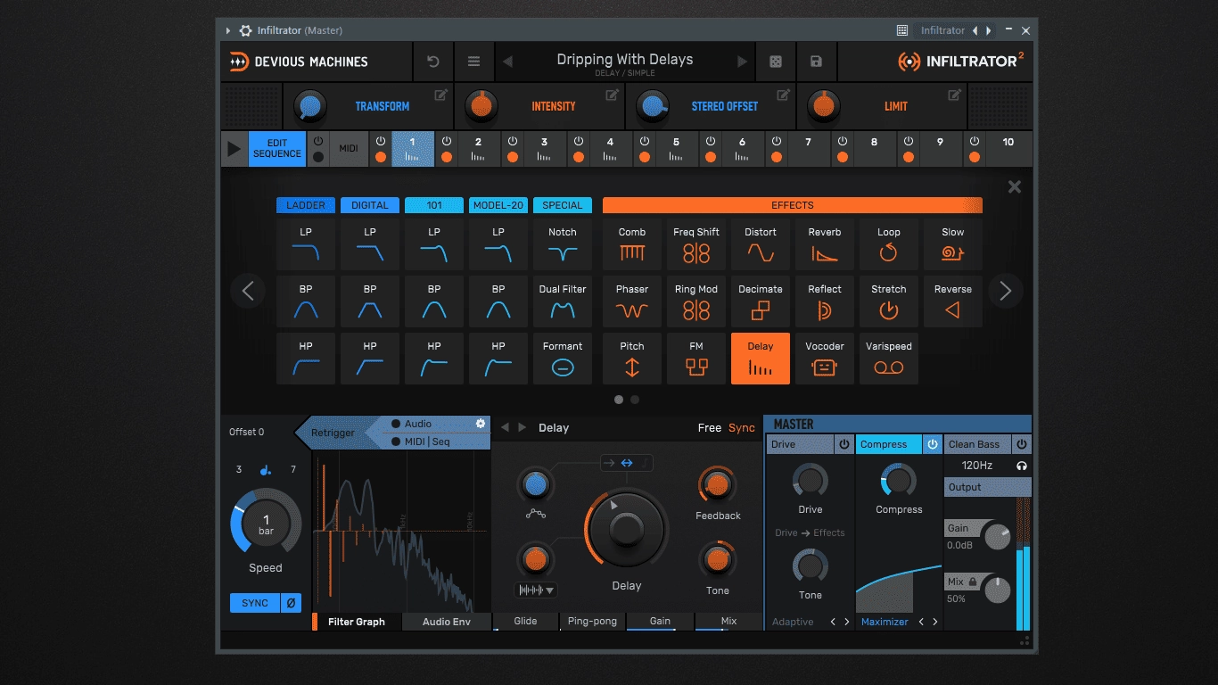
Task: Open retrigger settings gear
Action: pos(481,424)
